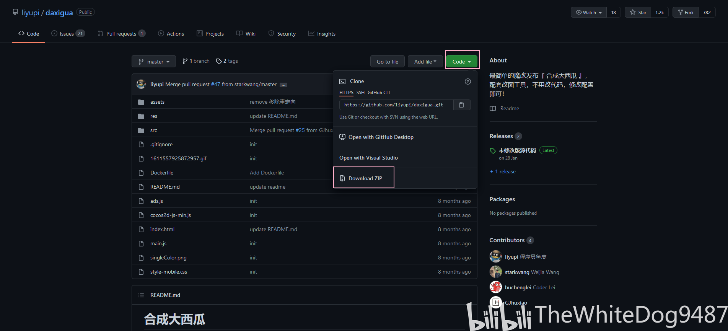
Task: Select the HTTPS clone option
Action: pos(346,93)
